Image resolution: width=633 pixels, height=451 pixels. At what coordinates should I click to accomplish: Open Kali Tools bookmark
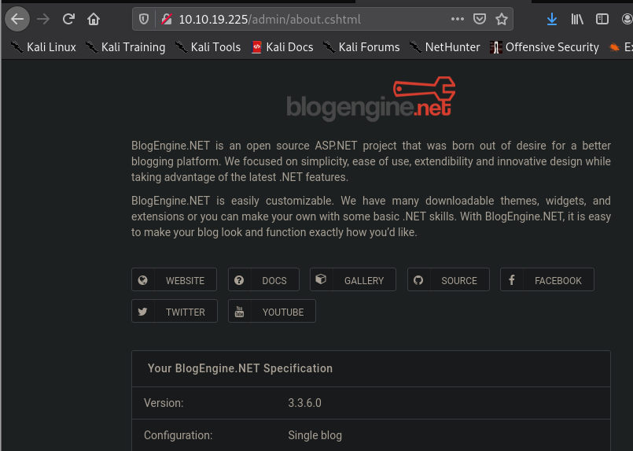click(x=208, y=47)
